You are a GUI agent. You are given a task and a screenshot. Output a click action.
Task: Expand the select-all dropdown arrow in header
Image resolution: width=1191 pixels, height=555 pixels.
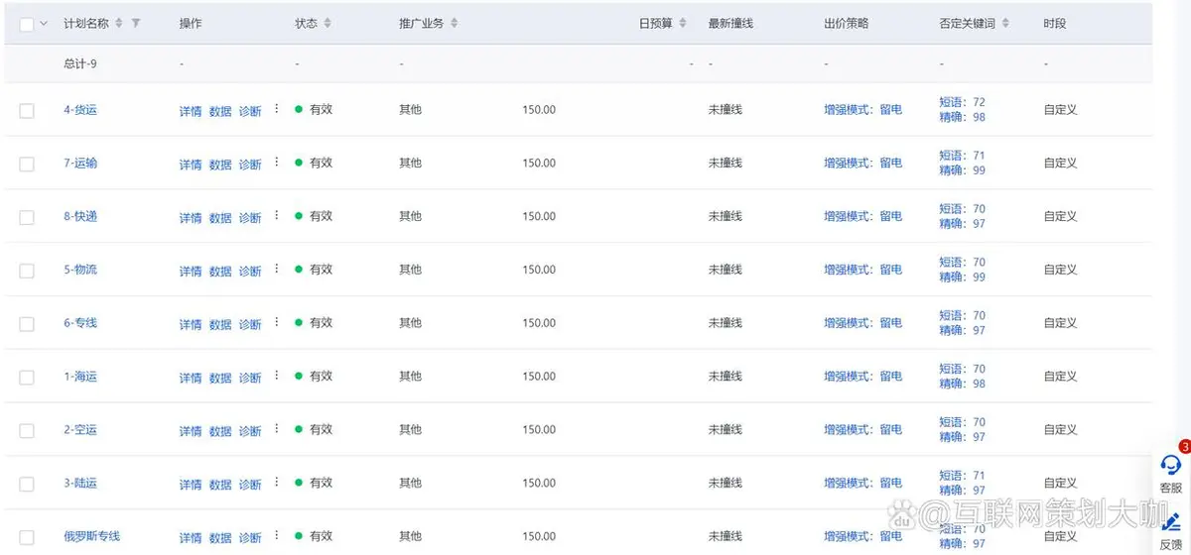44,24
